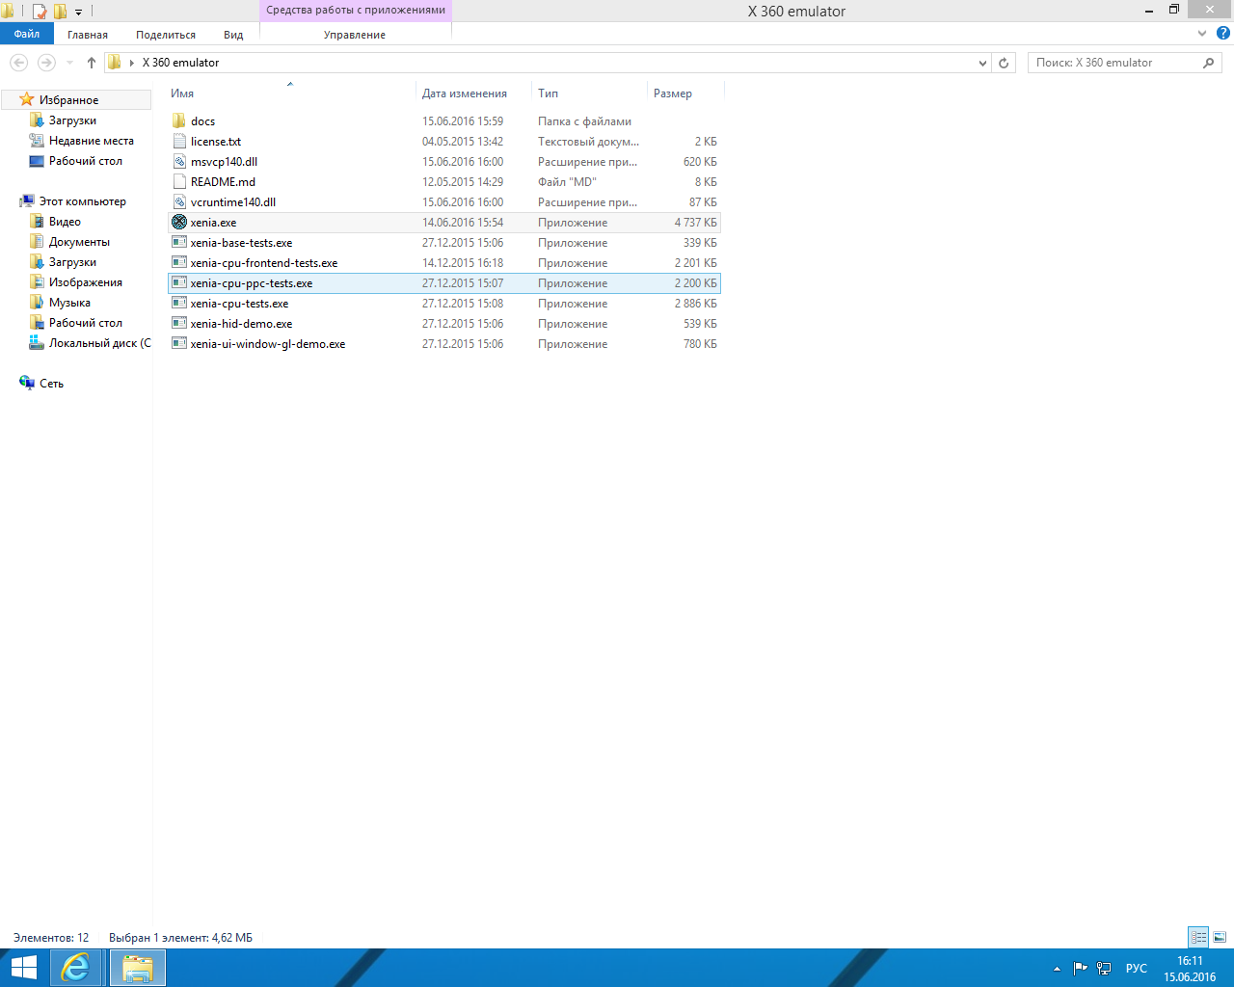The width and height of the screenshot is (1234, 987).
Task: Open Видео under Этот компьютер
Action: pyautogui.click(x=65, y=222)
